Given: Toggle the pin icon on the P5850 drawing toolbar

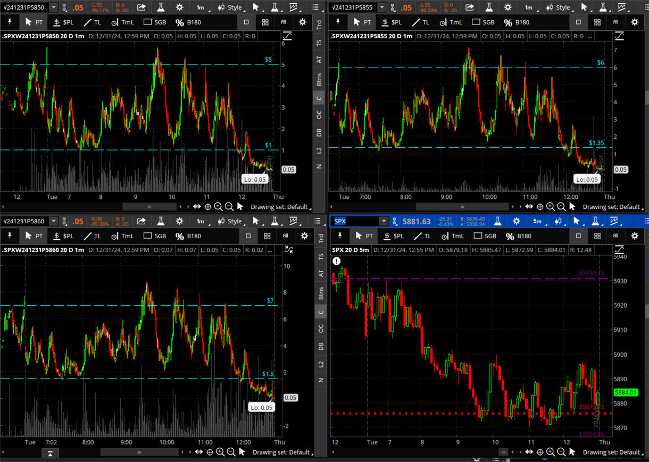Looking at the screenshot, I should (10, 22).
